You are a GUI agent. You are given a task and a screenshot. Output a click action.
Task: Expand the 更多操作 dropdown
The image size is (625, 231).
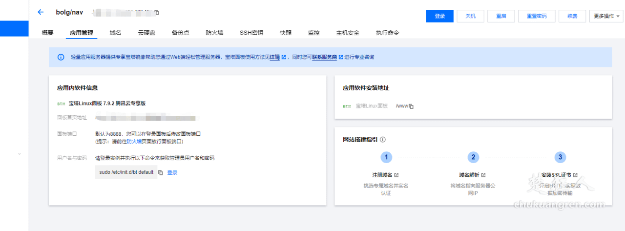(606, 16)
